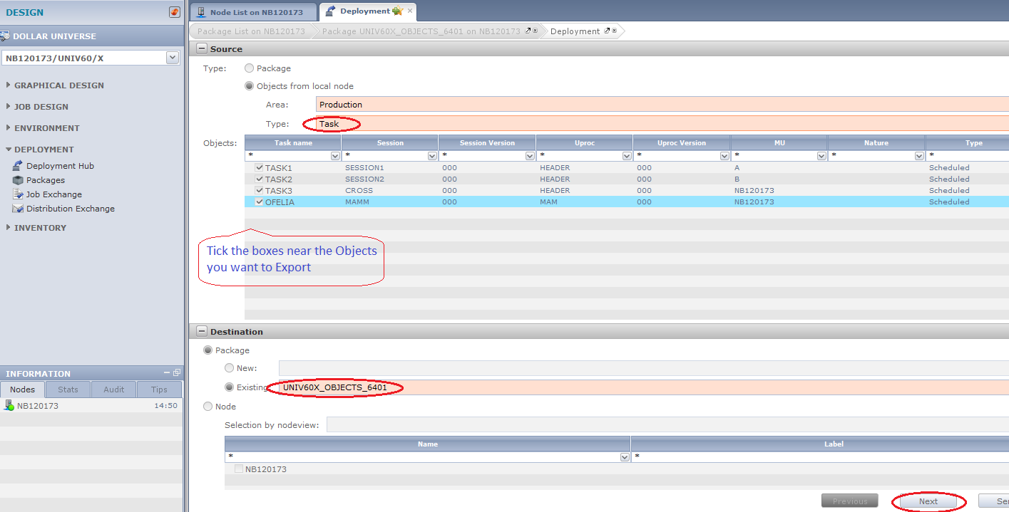The width and height of the screenshot is (1009, 512).
Task: Open the NB120173/UNIV60/X company dropdown
Action: click(x=173, y=58)
